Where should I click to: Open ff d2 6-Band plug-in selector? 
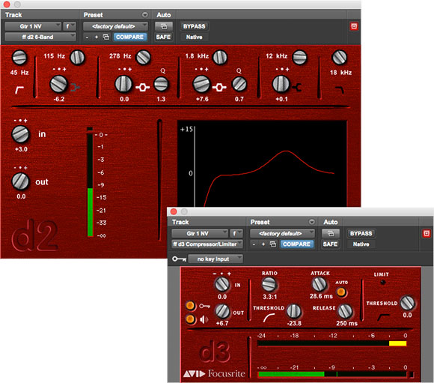[40, 37]
